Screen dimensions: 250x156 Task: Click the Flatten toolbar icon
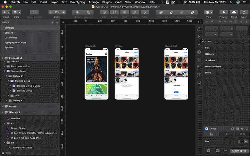(x=145, y=12)
